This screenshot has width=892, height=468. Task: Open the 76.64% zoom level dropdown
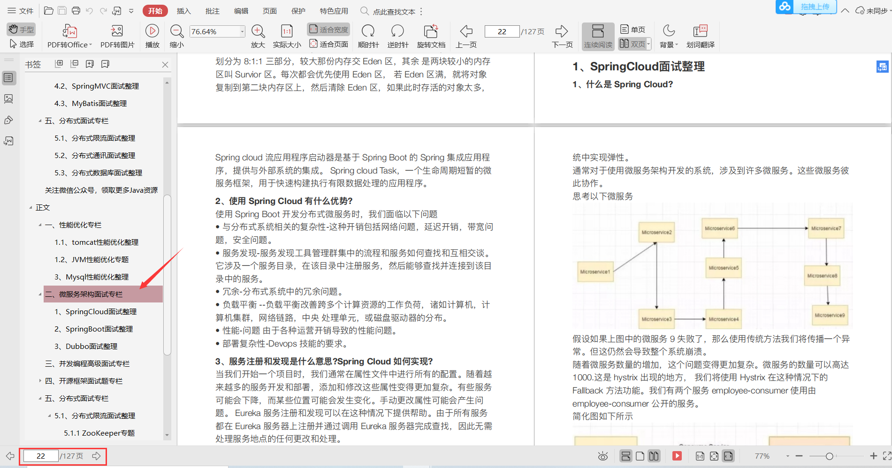pos(242,31)
